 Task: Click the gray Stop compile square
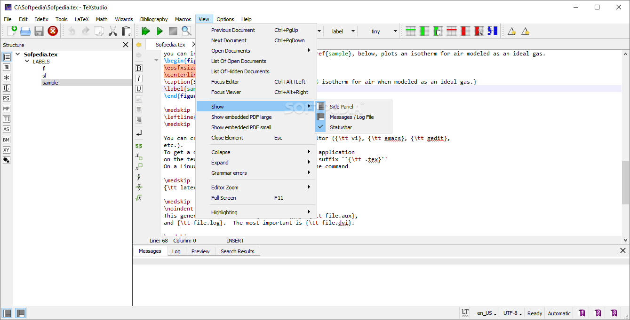173,31
